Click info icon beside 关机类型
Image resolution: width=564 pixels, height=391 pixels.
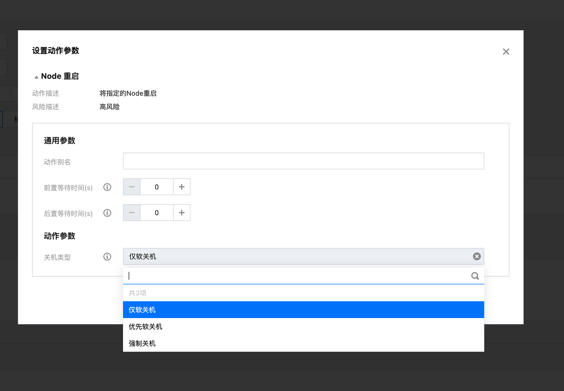point(107,257)
